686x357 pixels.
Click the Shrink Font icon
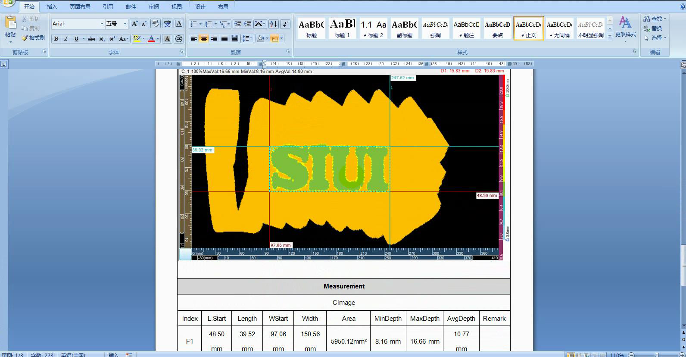(144, 24)
